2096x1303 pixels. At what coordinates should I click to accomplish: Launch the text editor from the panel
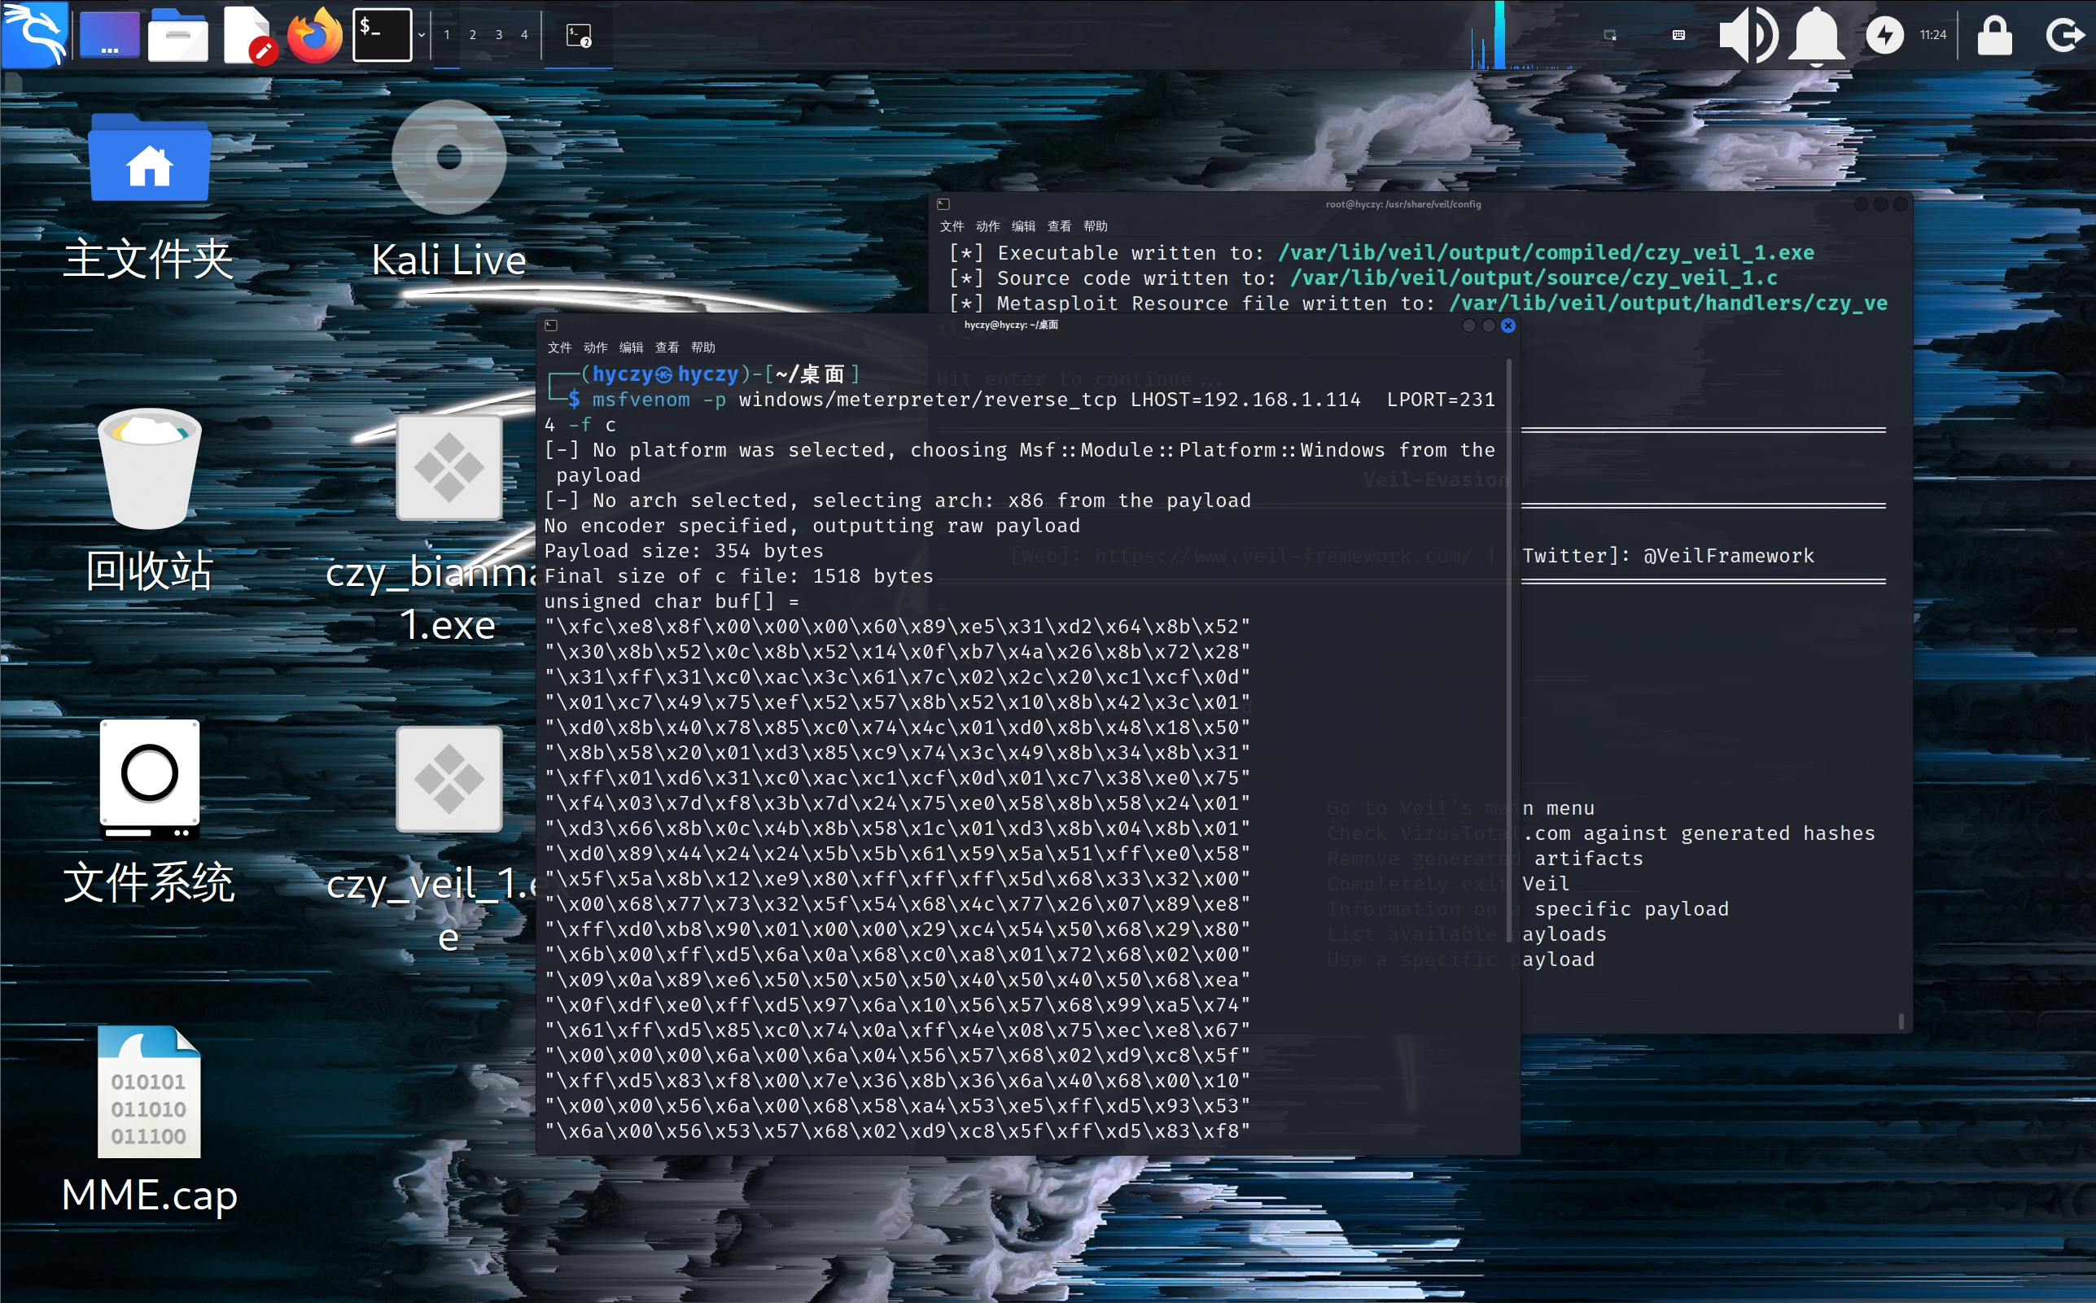point(248,34)
